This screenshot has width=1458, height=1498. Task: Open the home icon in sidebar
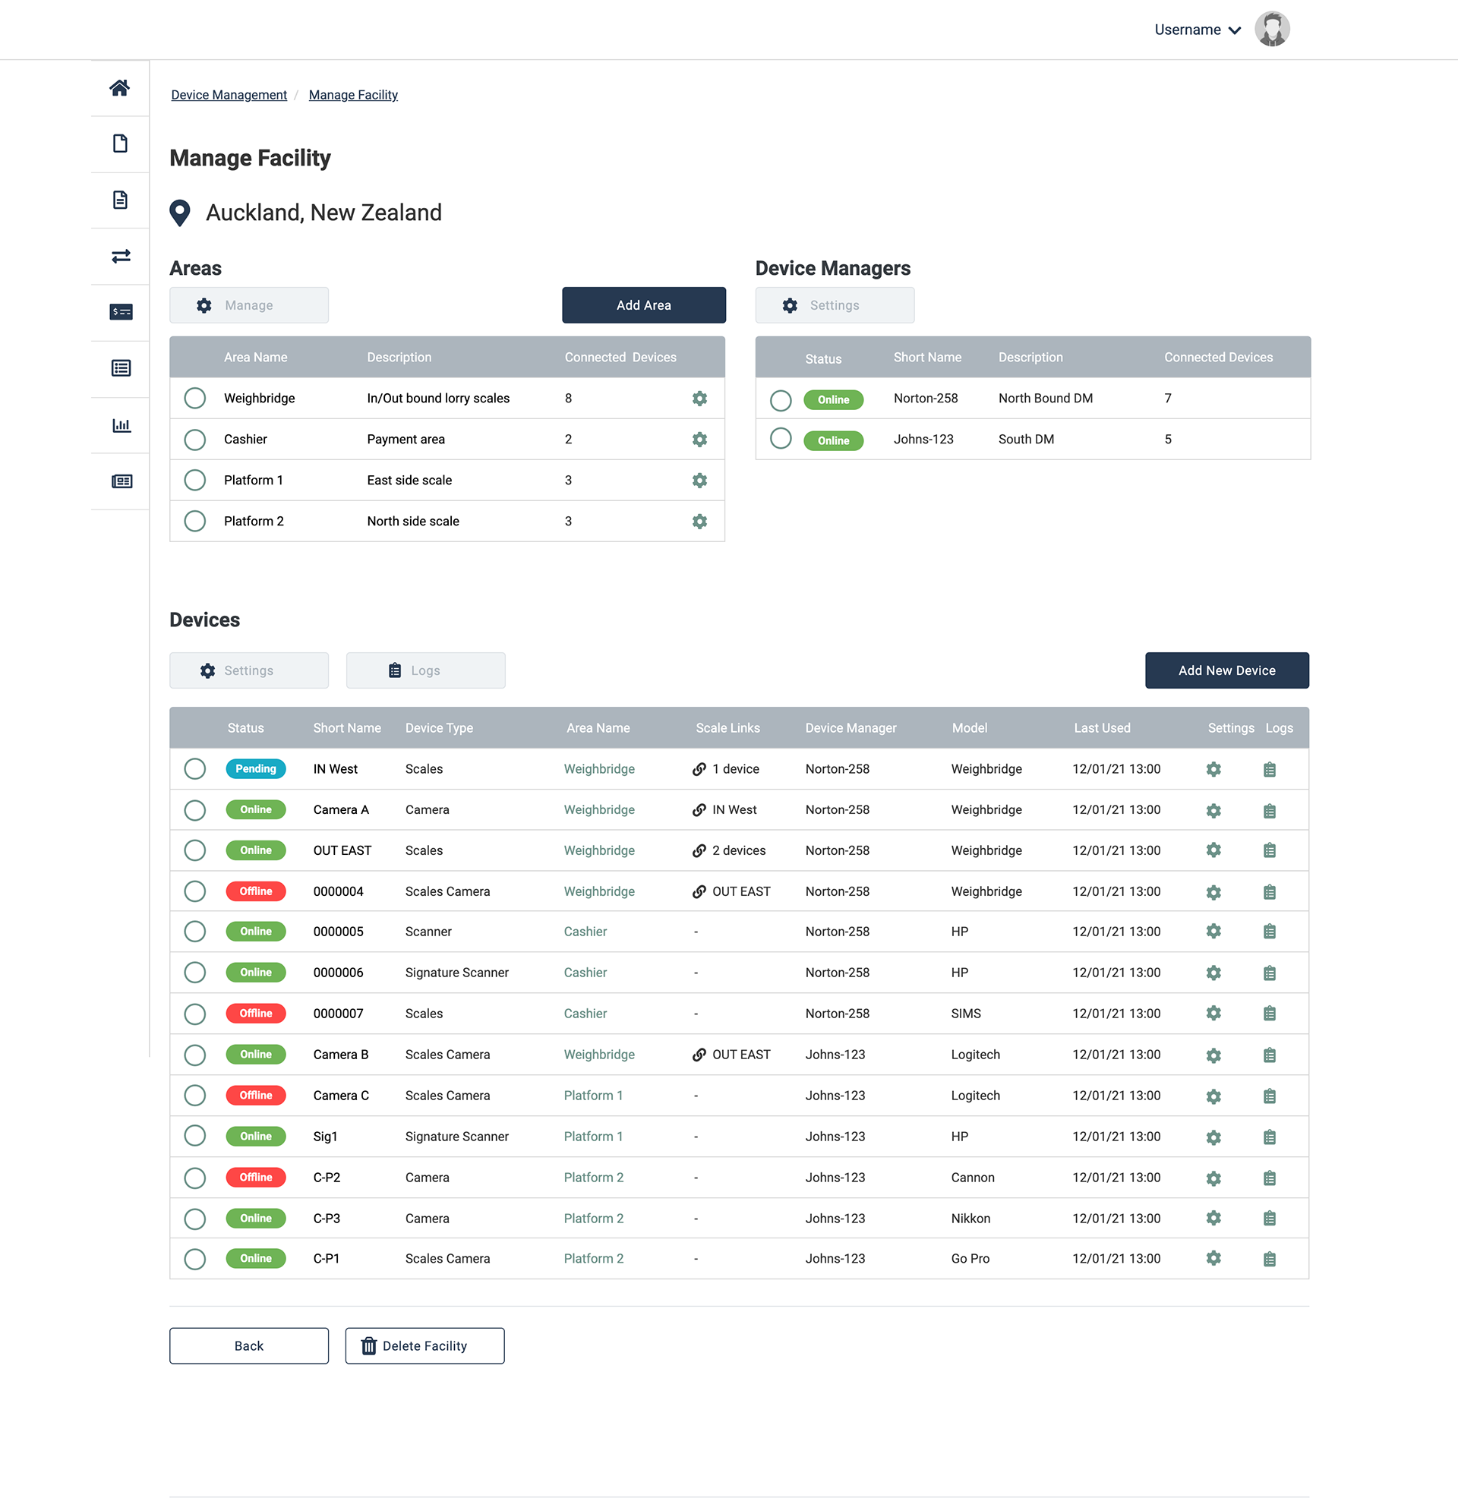click(x=119, y=88)
